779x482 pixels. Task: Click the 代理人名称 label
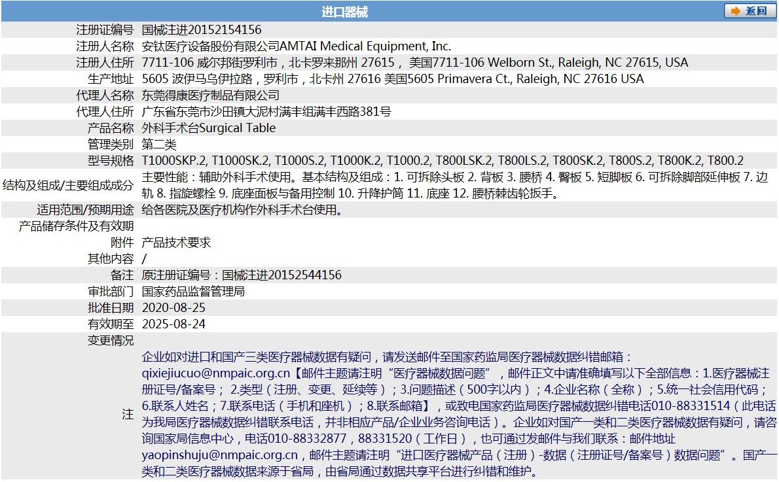click(x=105, y=95)
